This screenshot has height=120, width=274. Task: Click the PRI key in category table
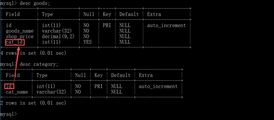(99, 86)
